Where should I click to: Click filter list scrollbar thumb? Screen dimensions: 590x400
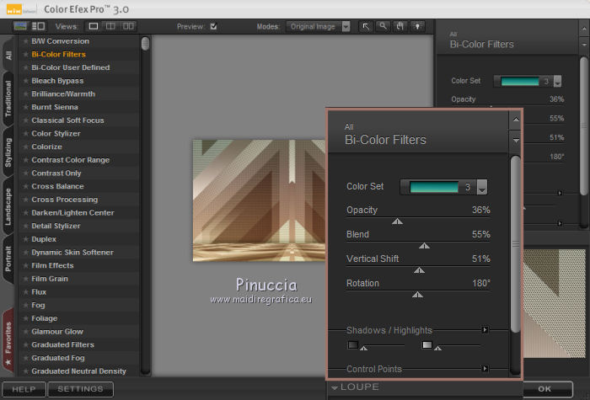145,44
